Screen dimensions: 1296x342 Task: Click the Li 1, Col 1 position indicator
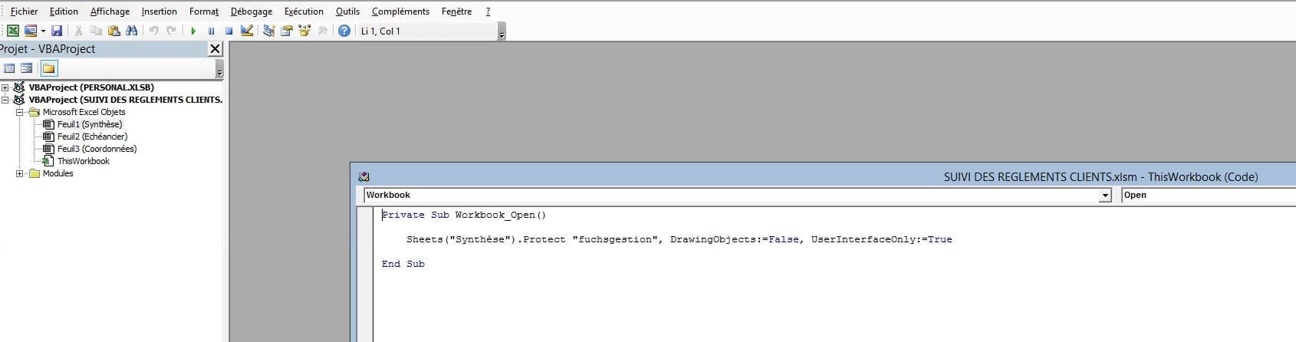point(380,31)
